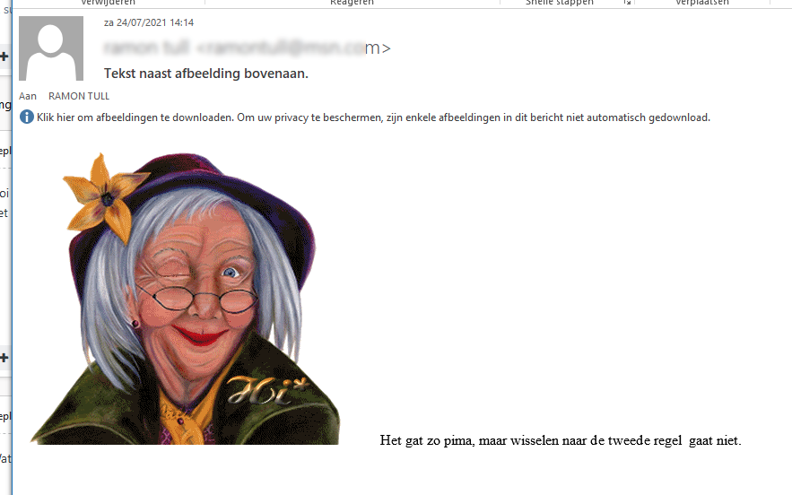
Task: Click the 'Verwijderen' ribbon group label
Action: pyautogui.click(x=109, y=3)
